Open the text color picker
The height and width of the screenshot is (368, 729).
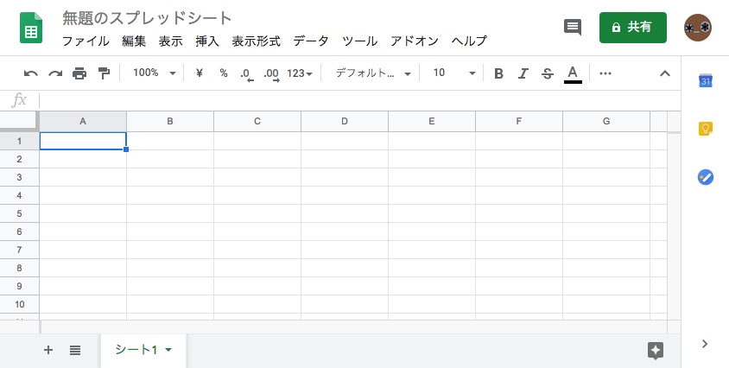tap(572, 73)
